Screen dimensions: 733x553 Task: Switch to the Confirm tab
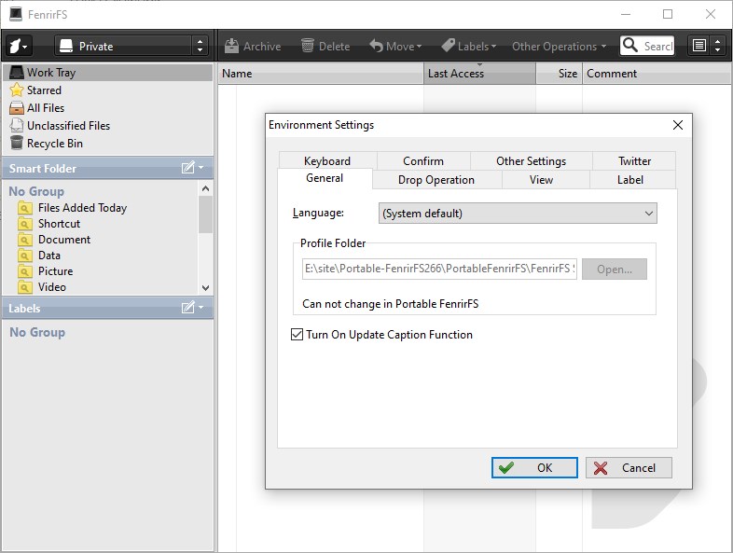click(x=423, y=160)
